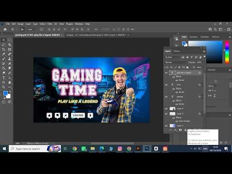Click the Home icon in options bar

pyautogui.click(x=5, y=29)
